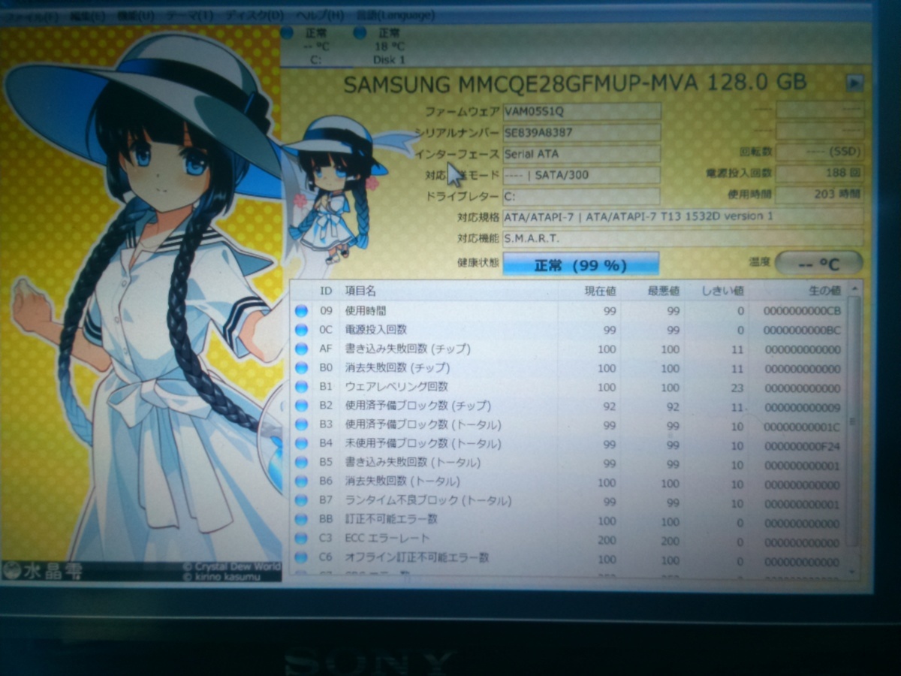Click the 正常 (99 %) health status button
This screenshot has height=676, width=901.
coord(580,264)
